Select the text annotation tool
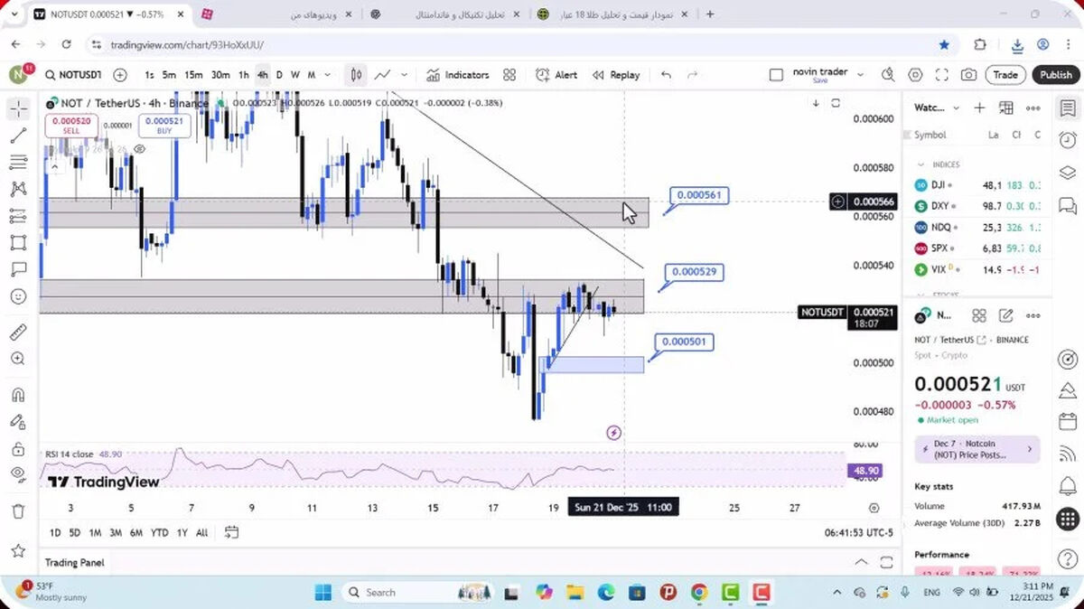 tap(18, 269)
